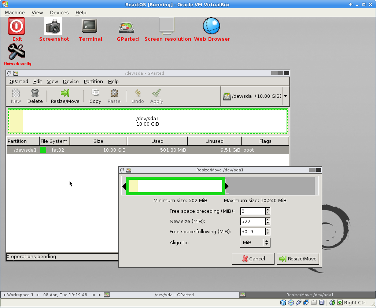Screen dimensions: 376x308
Task: Increase the New size spinner value
Action: [x=268, y=220]
